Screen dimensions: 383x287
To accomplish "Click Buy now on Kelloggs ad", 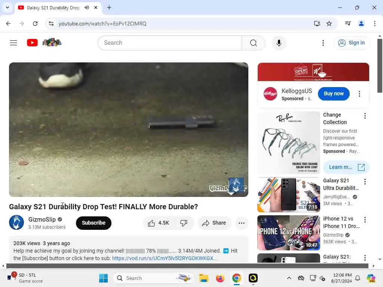I will click(333, 94).
